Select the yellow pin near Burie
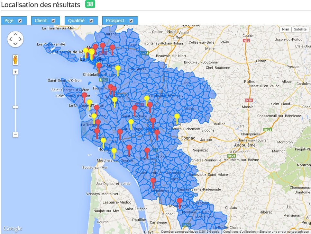The height and width of the screenshot is (234, 311). point(177,119)
